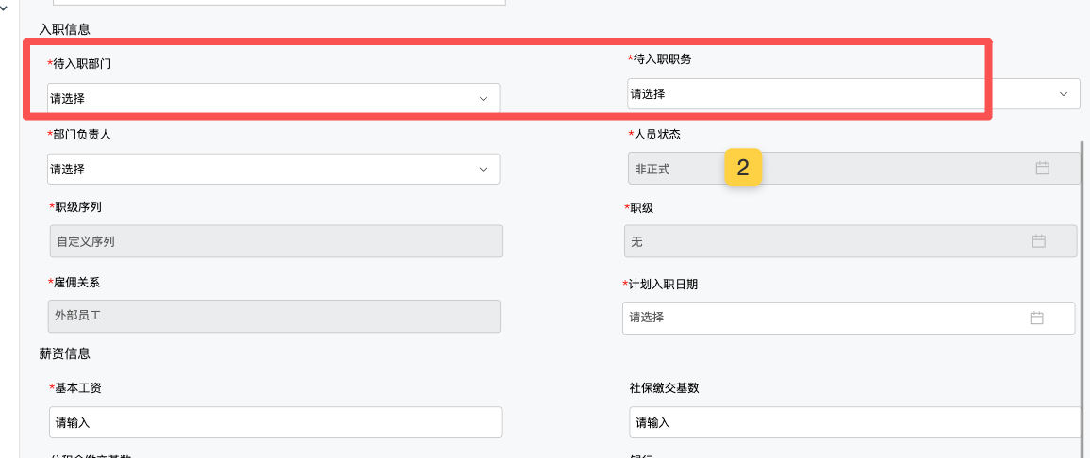
Task: Expand the 待入职部门 dropdown arrow
Action: 483,98
